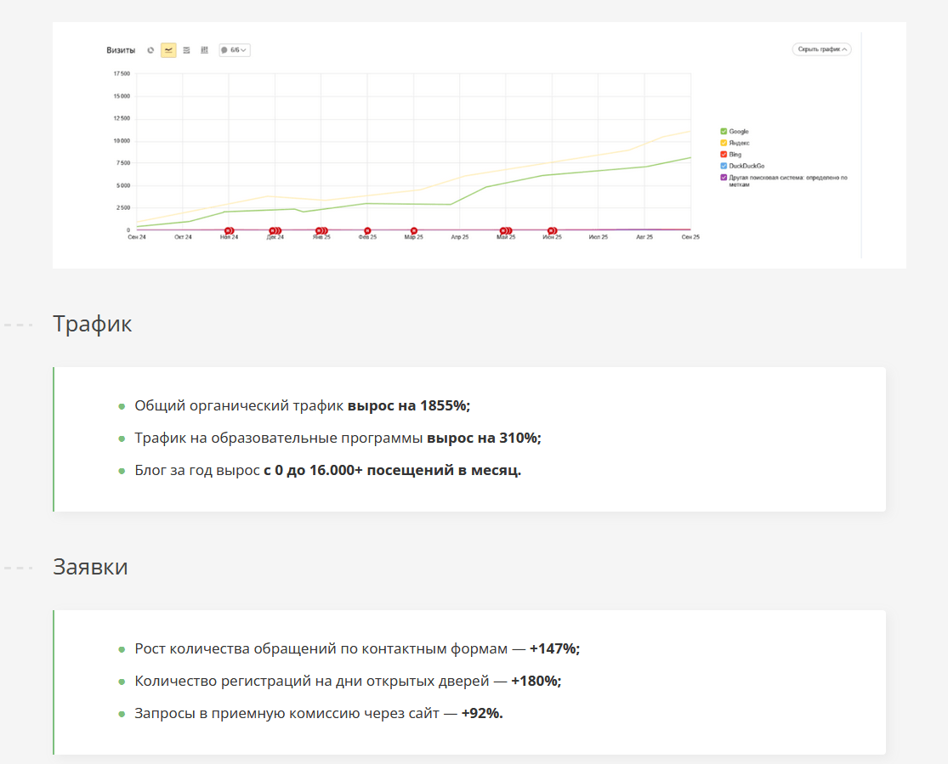
Task: Toggle the Bing series checkbox
Action: pos(724,154)
